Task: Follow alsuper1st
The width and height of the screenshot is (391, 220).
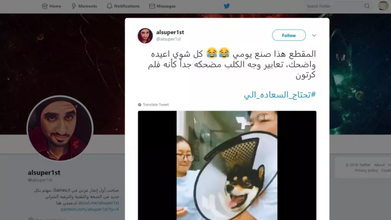Action: [289, 36]
